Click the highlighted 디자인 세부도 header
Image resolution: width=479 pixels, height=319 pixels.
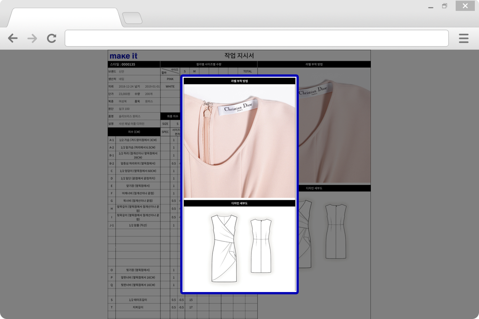[239, 203]
